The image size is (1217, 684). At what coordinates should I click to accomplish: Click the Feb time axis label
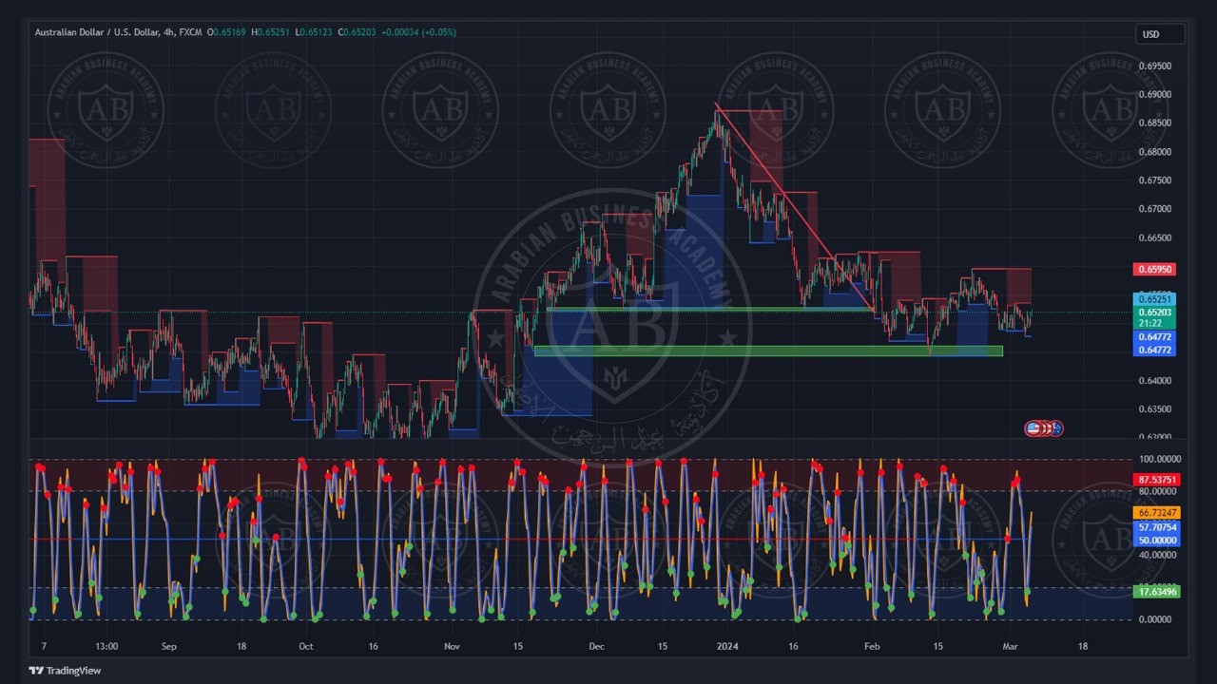point(872,646)
